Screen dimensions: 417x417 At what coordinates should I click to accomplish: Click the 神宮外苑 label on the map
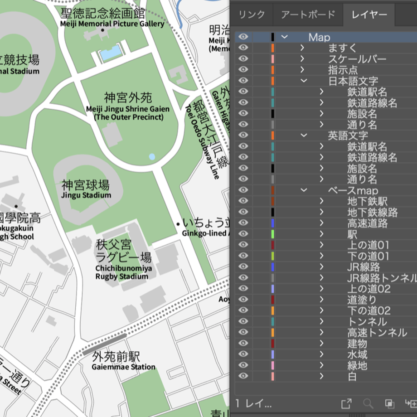pos(128,97)
